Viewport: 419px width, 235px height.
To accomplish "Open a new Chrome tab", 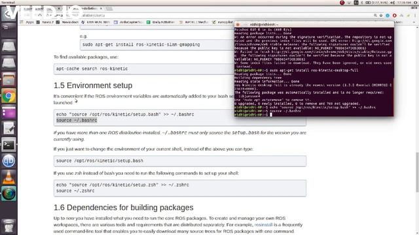I will click(109, 8).
